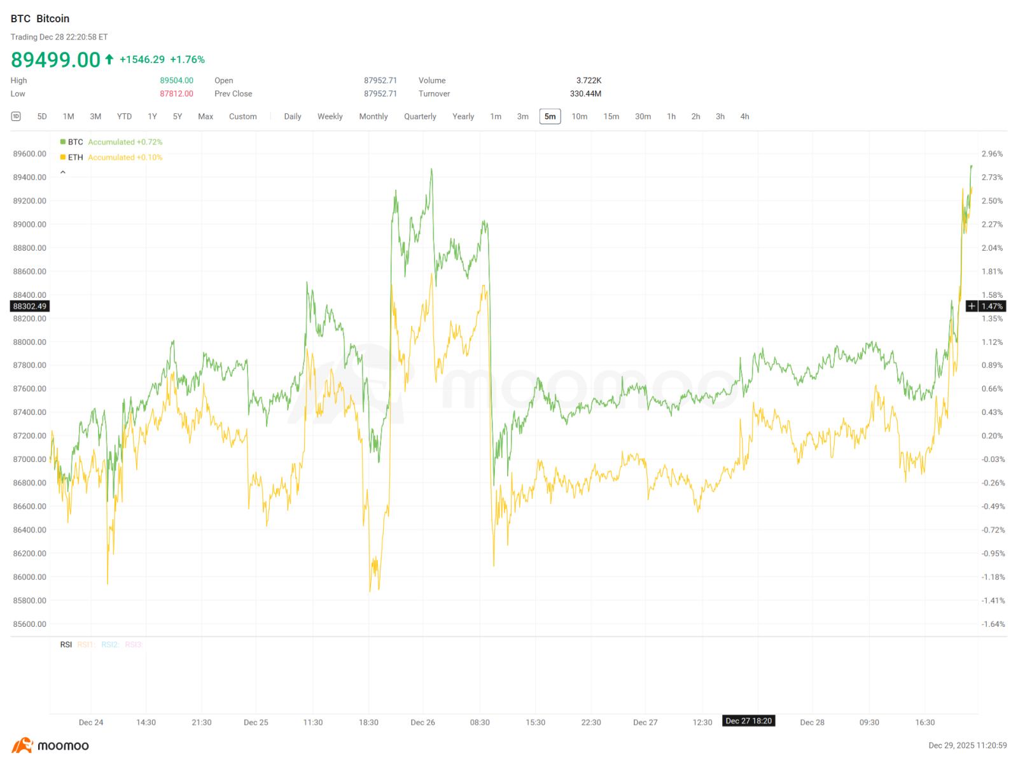
Task: Select the Monthly interval tab
Action: tap(373, 116)
